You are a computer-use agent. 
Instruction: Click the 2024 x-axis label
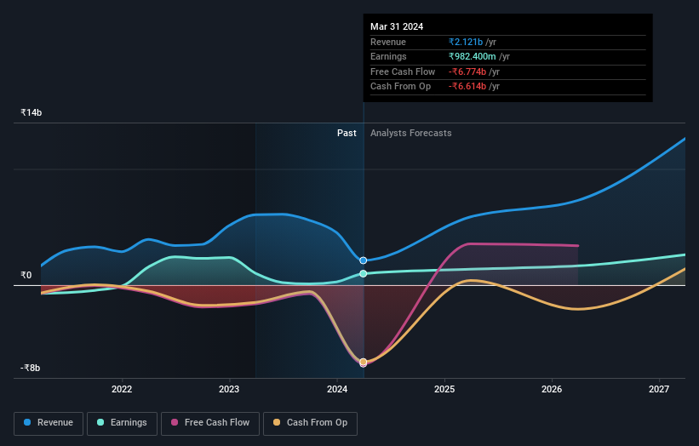click(337, 389)
